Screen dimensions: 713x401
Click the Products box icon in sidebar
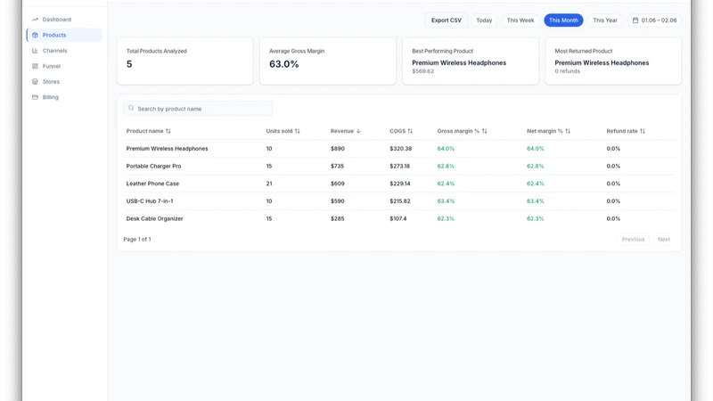tap(35, 35)
